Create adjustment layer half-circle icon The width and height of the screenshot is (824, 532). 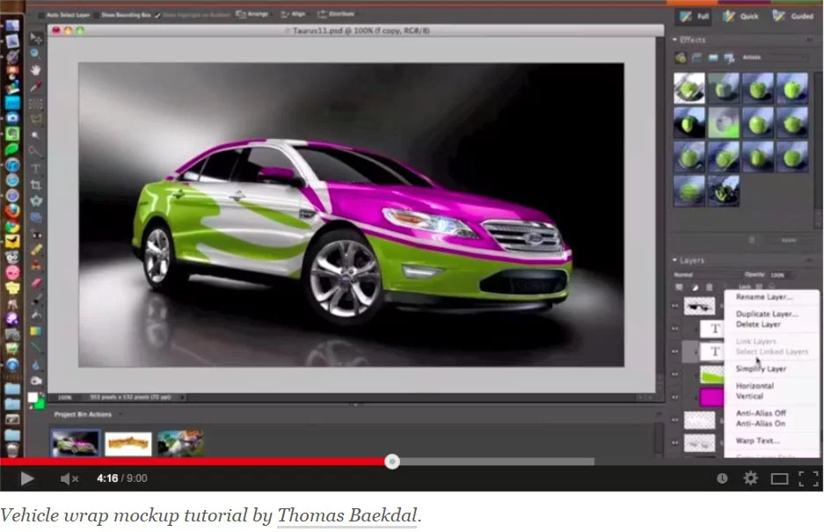pos(695,288)
